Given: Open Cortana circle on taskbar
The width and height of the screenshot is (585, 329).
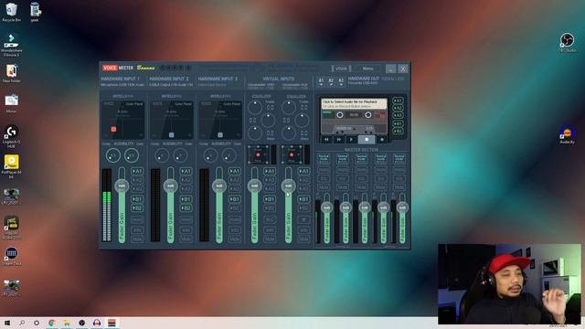Looking at the screenshot, I should click(37, 323).
